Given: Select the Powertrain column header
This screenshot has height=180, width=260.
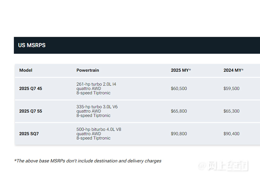Looking at the screenshot, I should [88, 70].
